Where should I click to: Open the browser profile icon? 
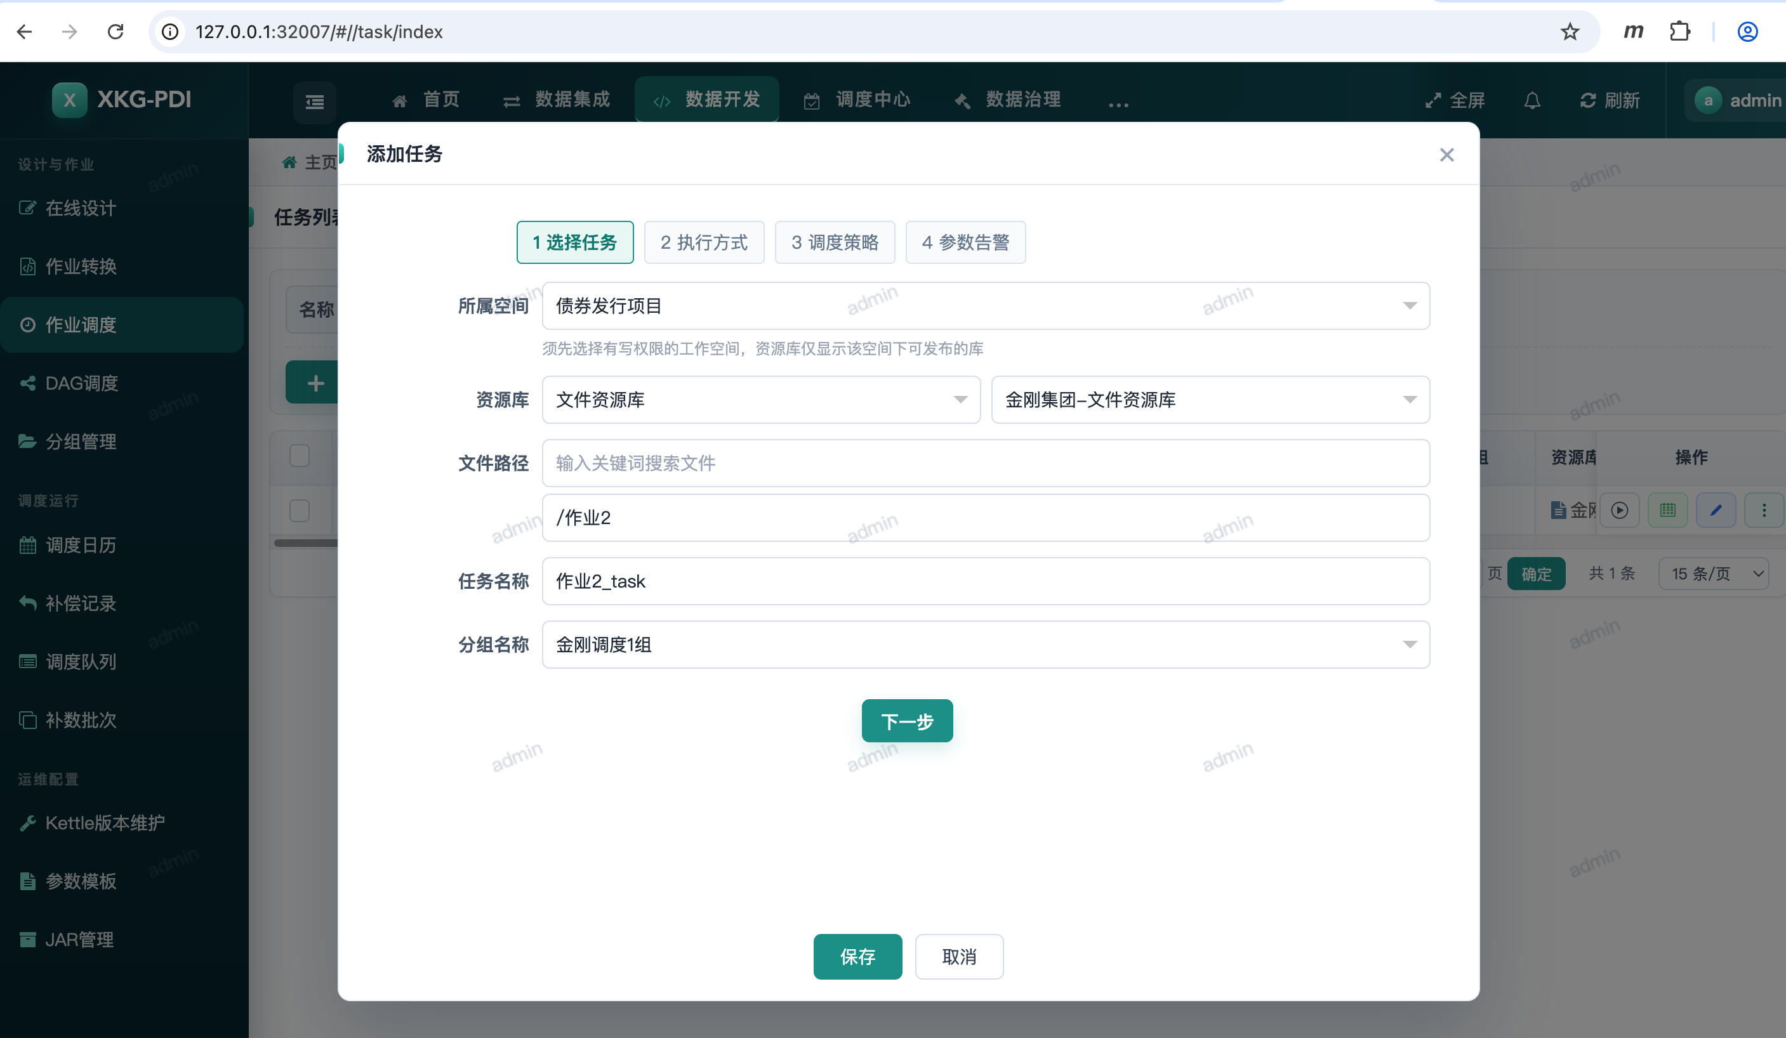(x=1747, y=31)
